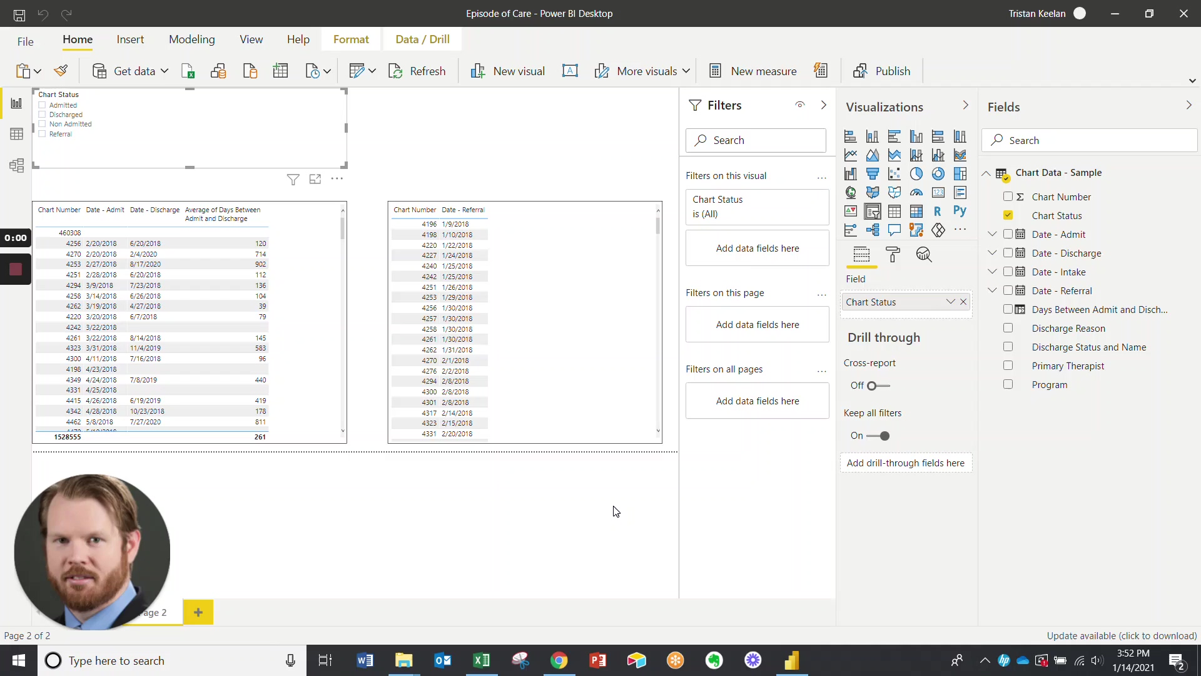Select the R script visual
This screenshot has height=676, width=1201.
coord(937,211)
